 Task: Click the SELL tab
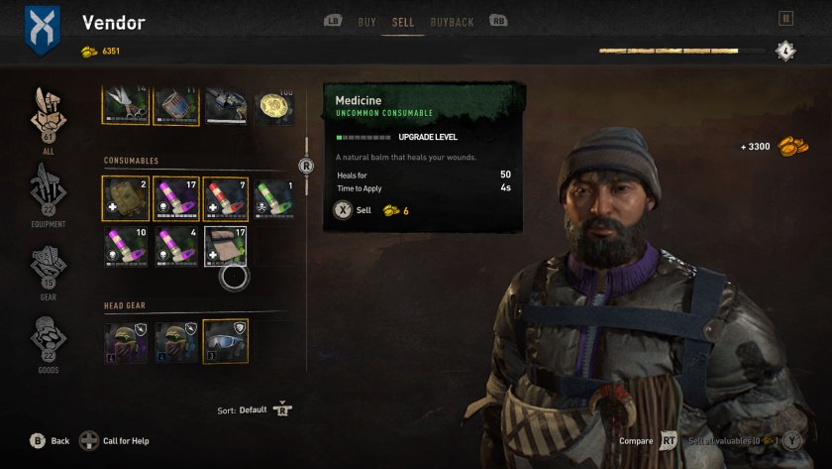point(403,22)
